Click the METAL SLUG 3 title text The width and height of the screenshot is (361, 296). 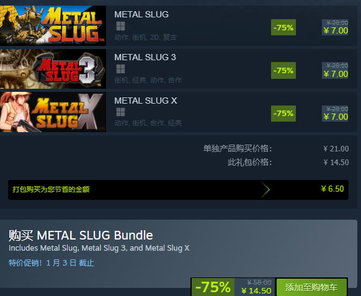tap(145, 57)
